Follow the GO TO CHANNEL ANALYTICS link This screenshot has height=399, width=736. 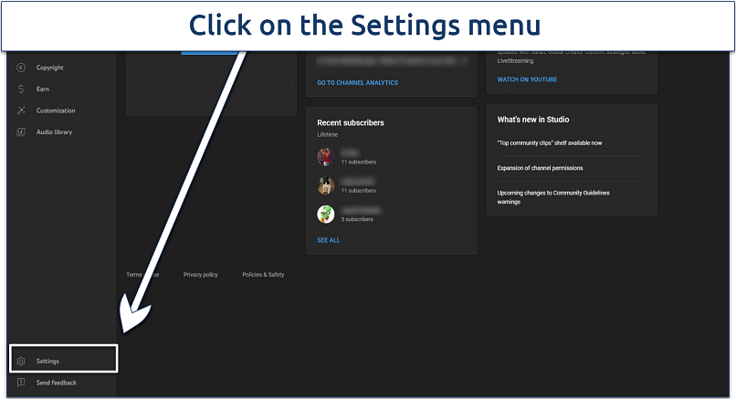357,82
